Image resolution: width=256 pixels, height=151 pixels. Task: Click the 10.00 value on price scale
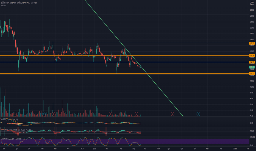pos(252,87)
